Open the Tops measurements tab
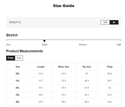The height and width of the screenshot is (107, 125). 19,58
